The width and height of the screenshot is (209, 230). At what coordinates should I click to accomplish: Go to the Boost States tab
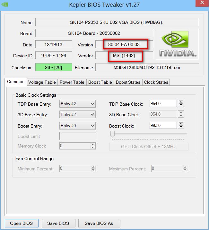[x=128, y=82]
